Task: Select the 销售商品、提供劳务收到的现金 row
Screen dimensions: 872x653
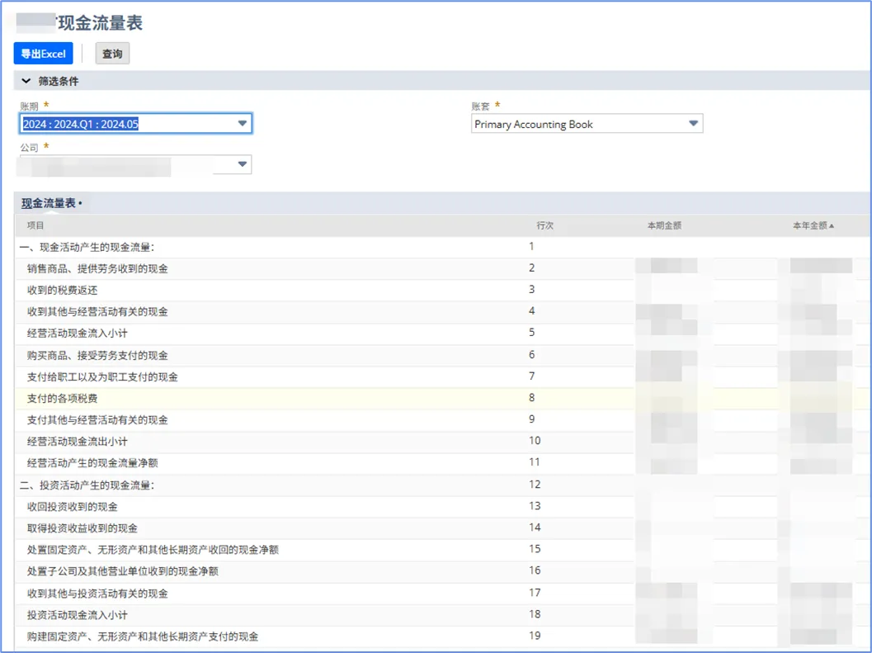Action: tap(97, 268)
